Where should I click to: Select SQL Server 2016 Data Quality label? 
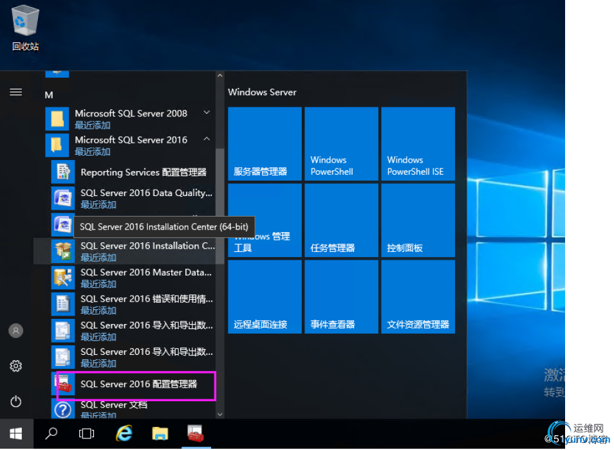tap(147, 193)
